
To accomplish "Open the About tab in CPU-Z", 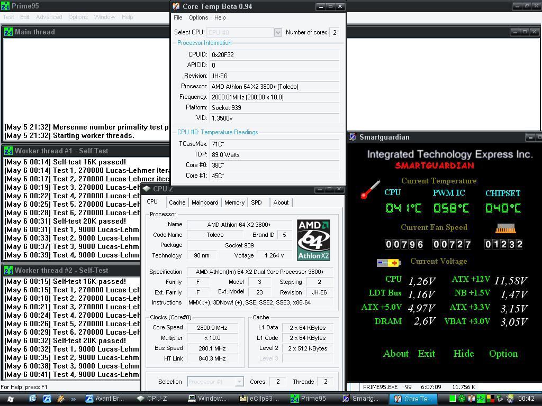I will click(281, 202).
